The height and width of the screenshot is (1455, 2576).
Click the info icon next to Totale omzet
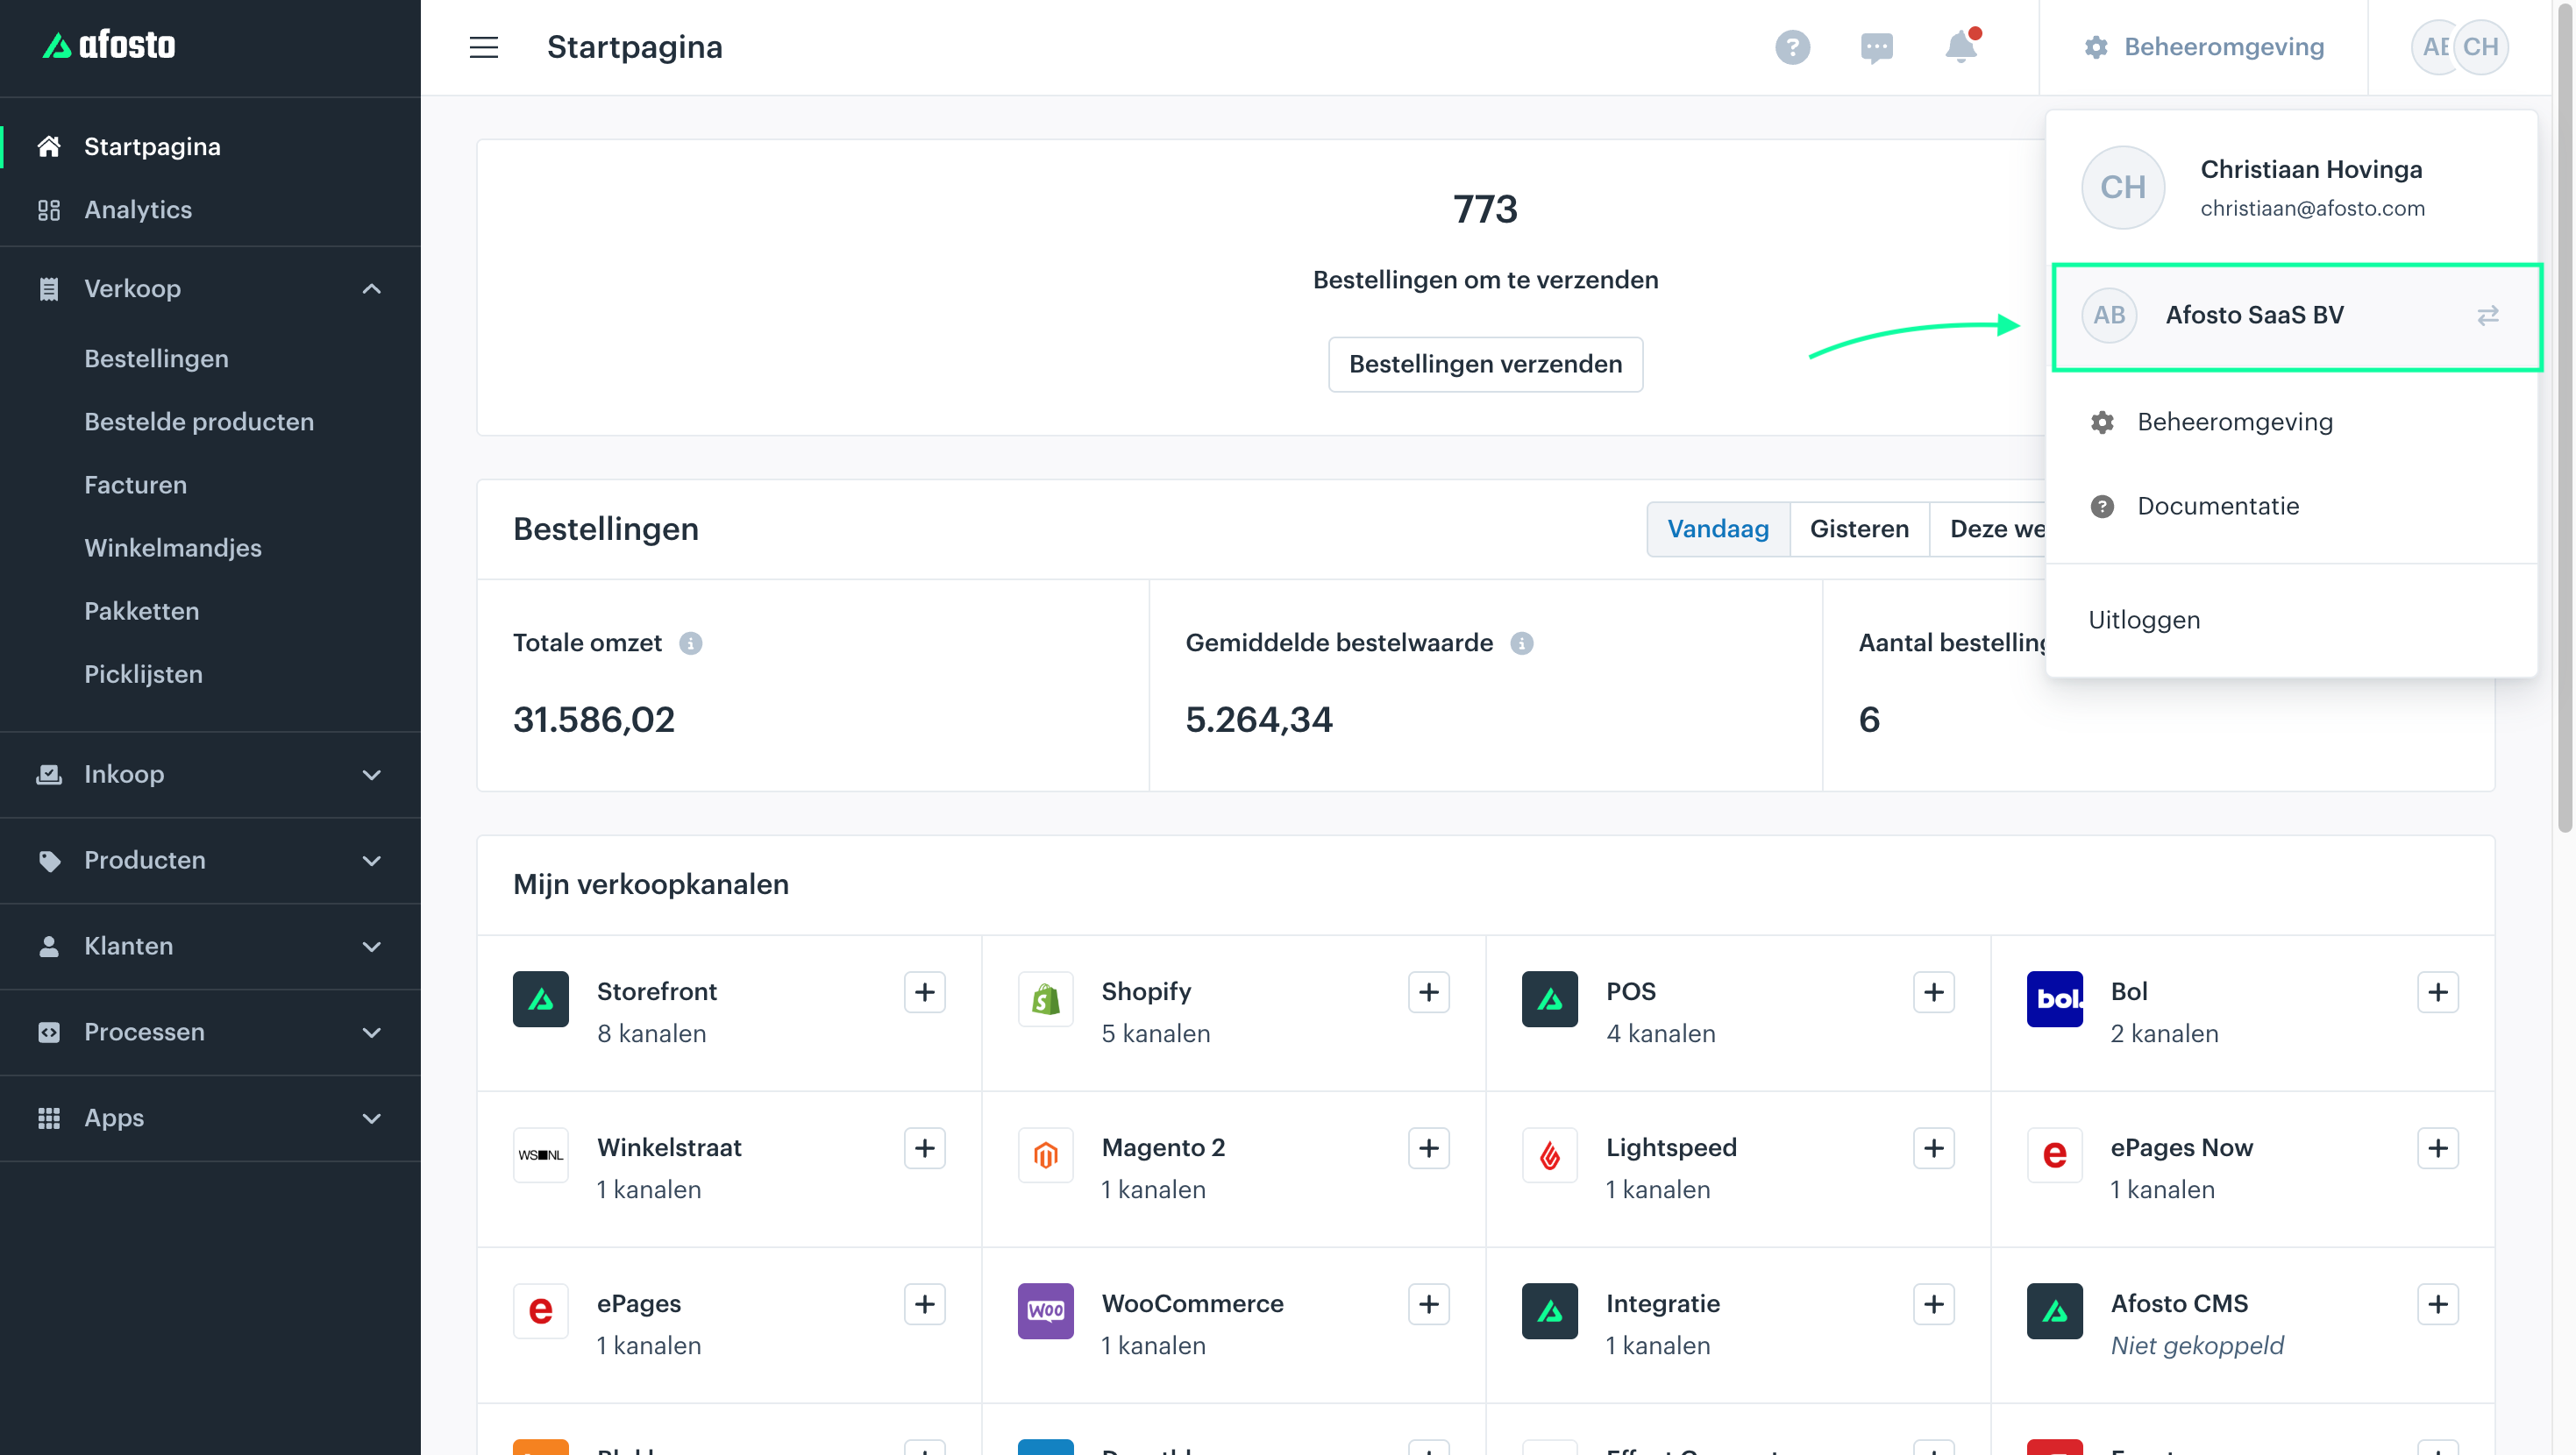click(x=690, y=643)
